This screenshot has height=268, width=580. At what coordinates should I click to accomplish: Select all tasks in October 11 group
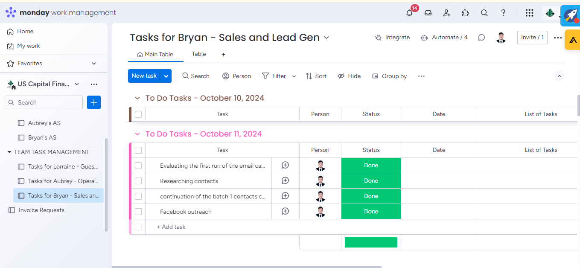[138, 150]
